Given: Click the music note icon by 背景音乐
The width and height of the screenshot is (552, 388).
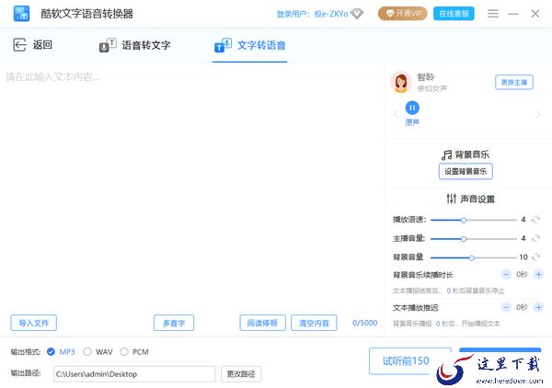Looking at the screenshot, I should pyautogui.click(x=446, y=154).
